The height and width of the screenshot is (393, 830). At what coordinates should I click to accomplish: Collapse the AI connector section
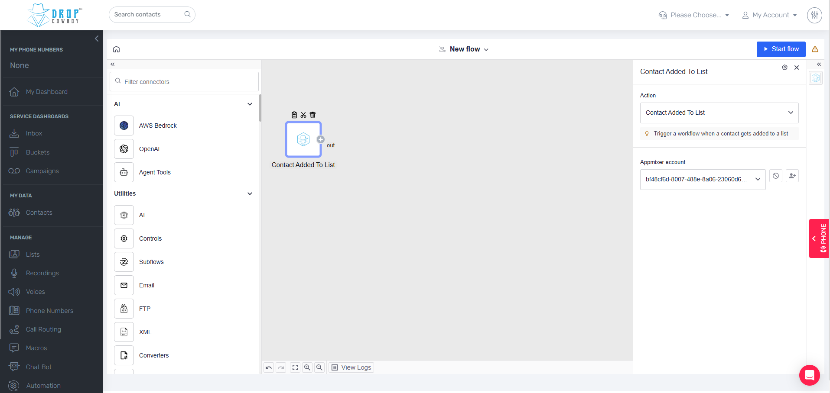(x=250, y=104)
